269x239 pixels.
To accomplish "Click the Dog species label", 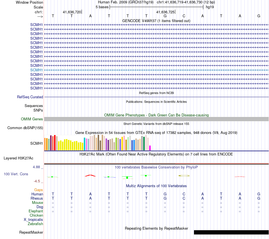I will pos(40,207).
